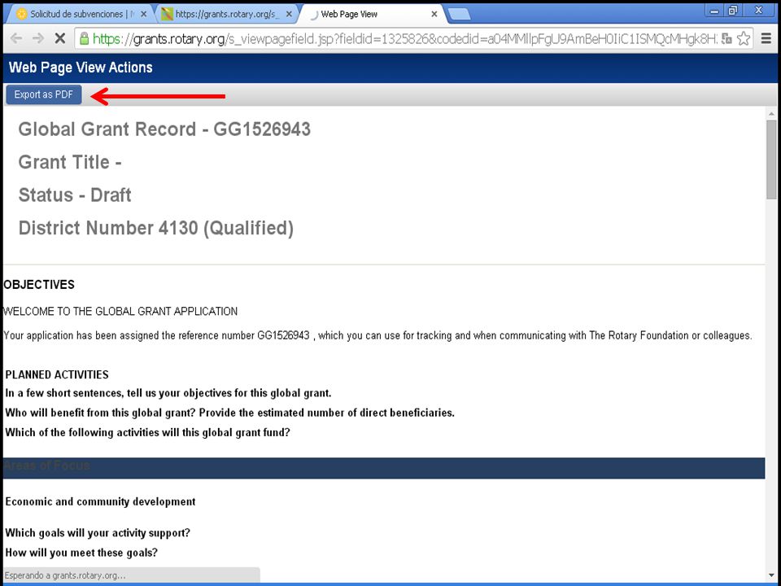Click the loading spinner on Web Page View tab
This screenshot has width=781, height=586.
(x=313, y=15)
